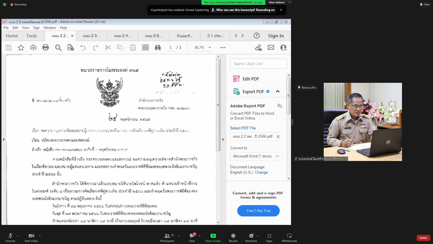Click the document vertical scrollbar

pyautogui.click(x=218, y=105)
